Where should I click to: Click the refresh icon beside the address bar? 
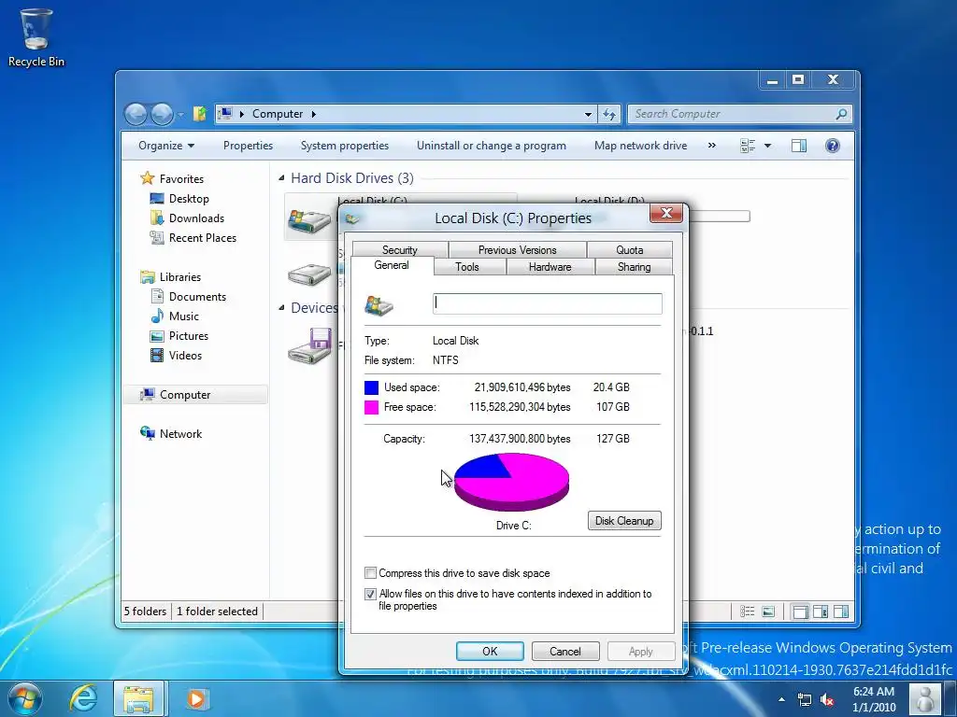pyautogui.click(x=609, y=114)
